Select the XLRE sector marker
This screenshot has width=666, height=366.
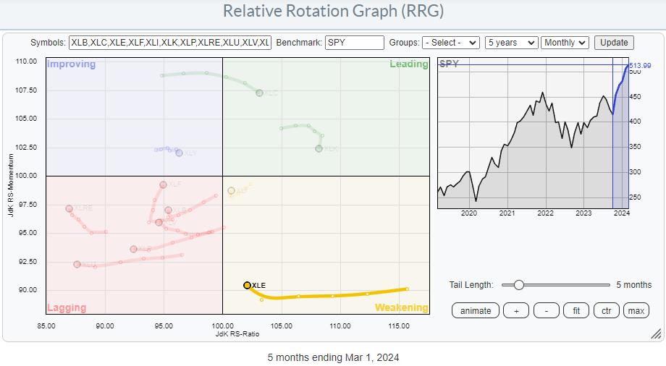(69, 208)
